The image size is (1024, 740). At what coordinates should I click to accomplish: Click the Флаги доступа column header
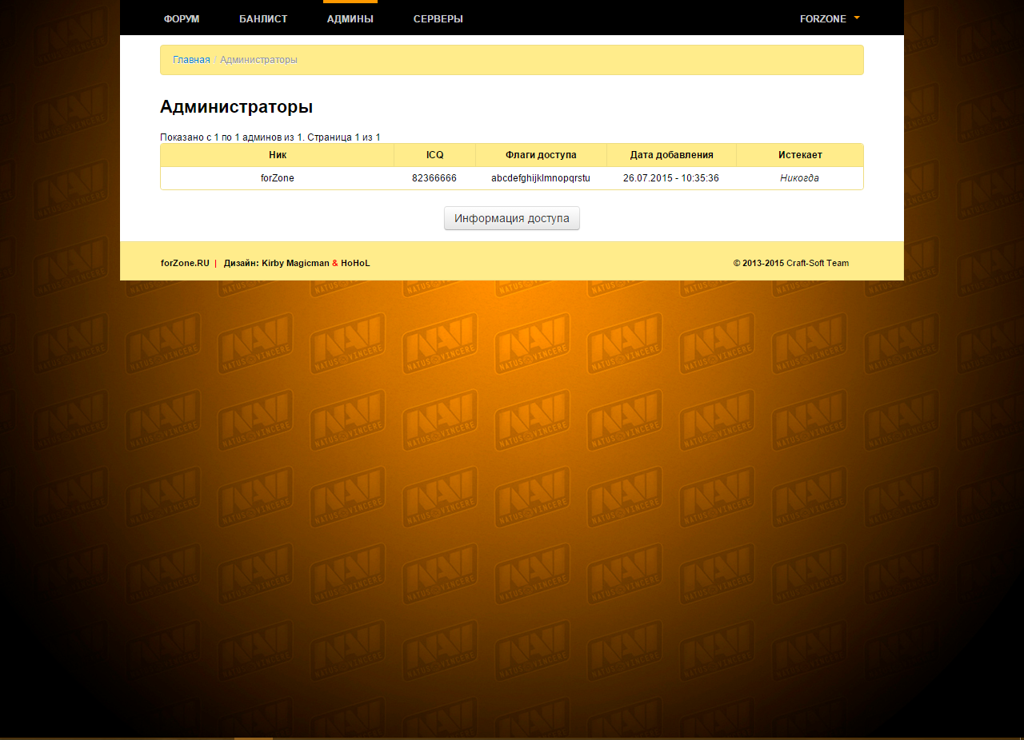coord(541,155)
